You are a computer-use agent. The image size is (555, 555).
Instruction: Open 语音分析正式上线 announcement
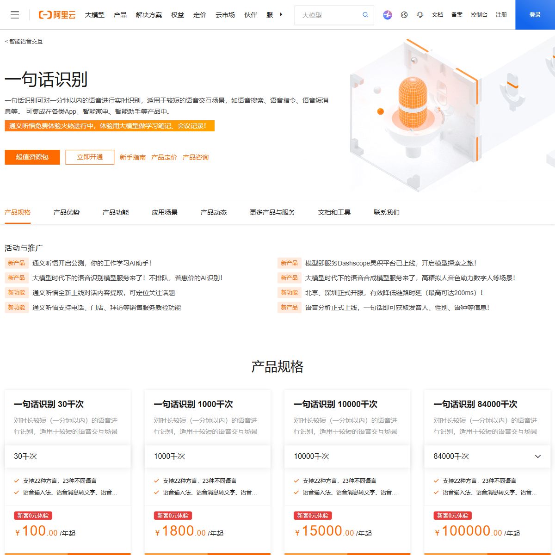[397, 308]
